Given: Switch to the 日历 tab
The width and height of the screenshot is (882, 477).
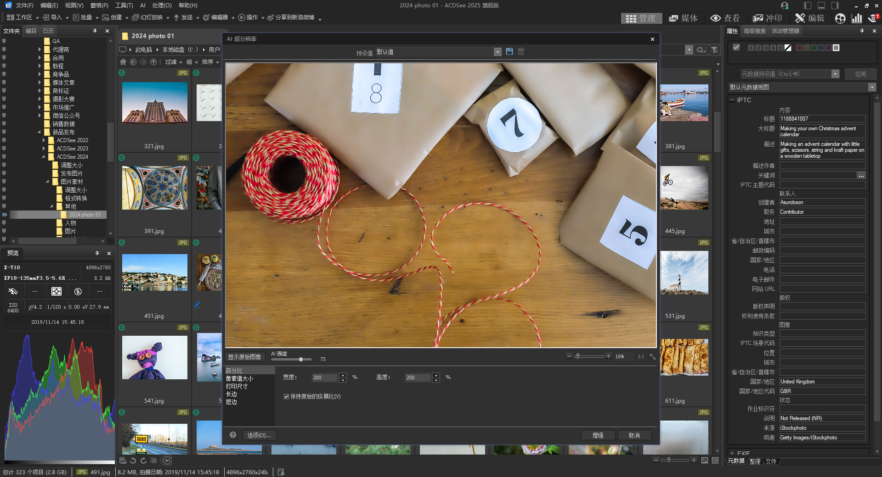Looking at the screenshot, I should (48, 31).
